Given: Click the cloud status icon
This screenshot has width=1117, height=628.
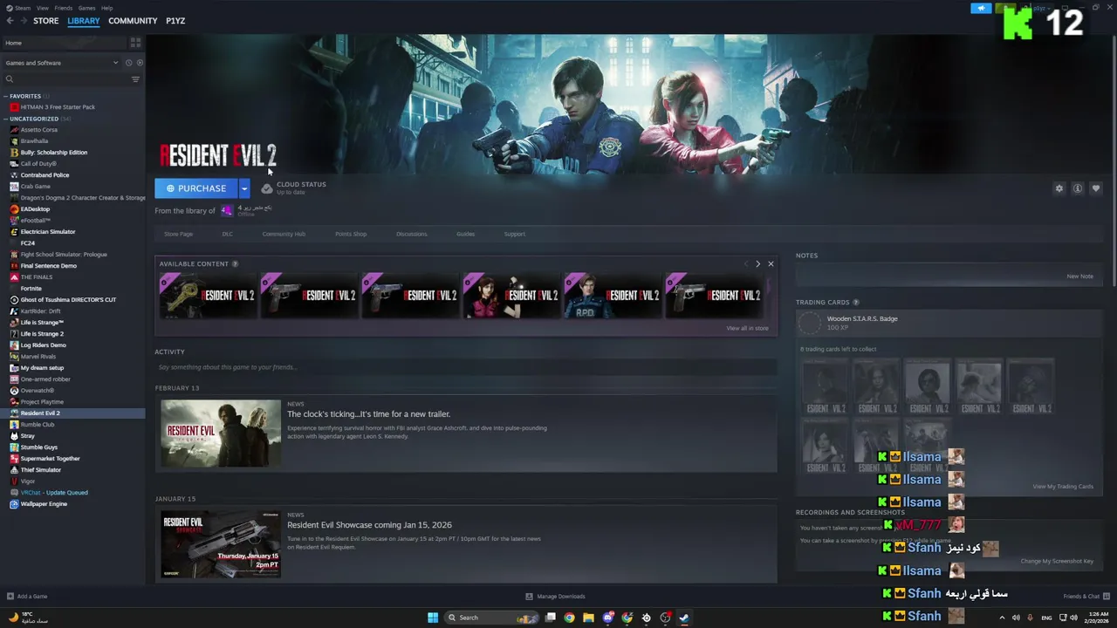Looking at the screenshot, I should [x=266, y=188].
